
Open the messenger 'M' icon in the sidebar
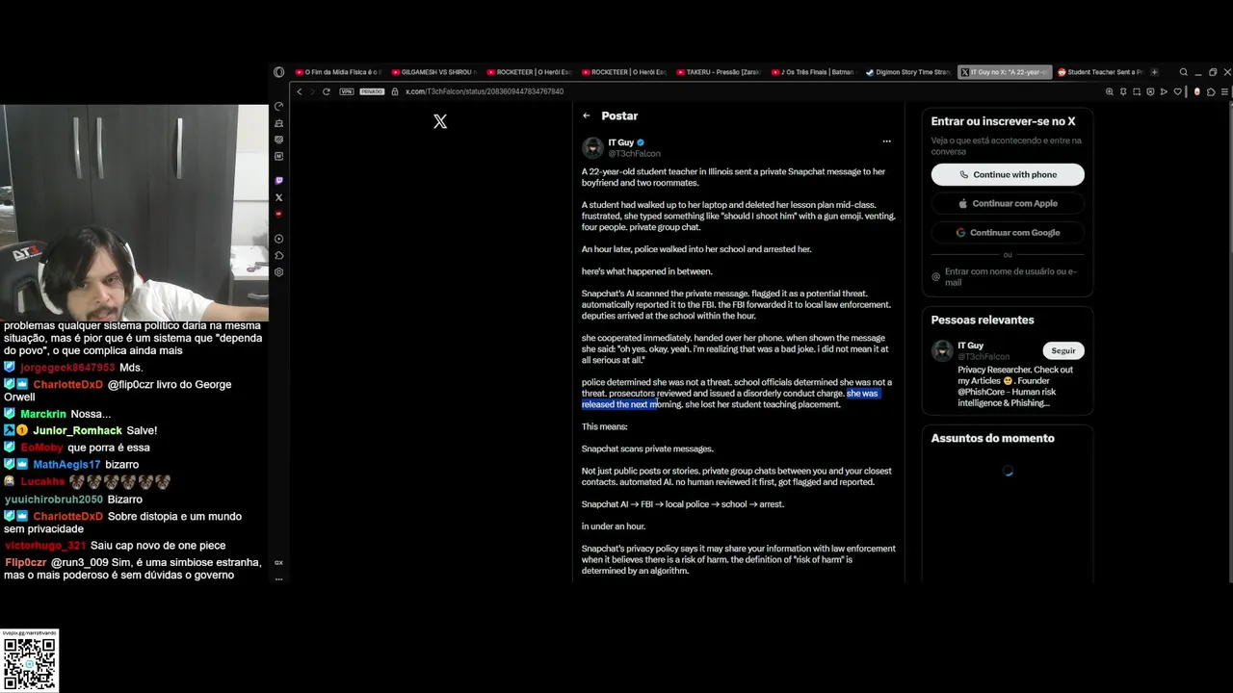[x=279, y=156]
